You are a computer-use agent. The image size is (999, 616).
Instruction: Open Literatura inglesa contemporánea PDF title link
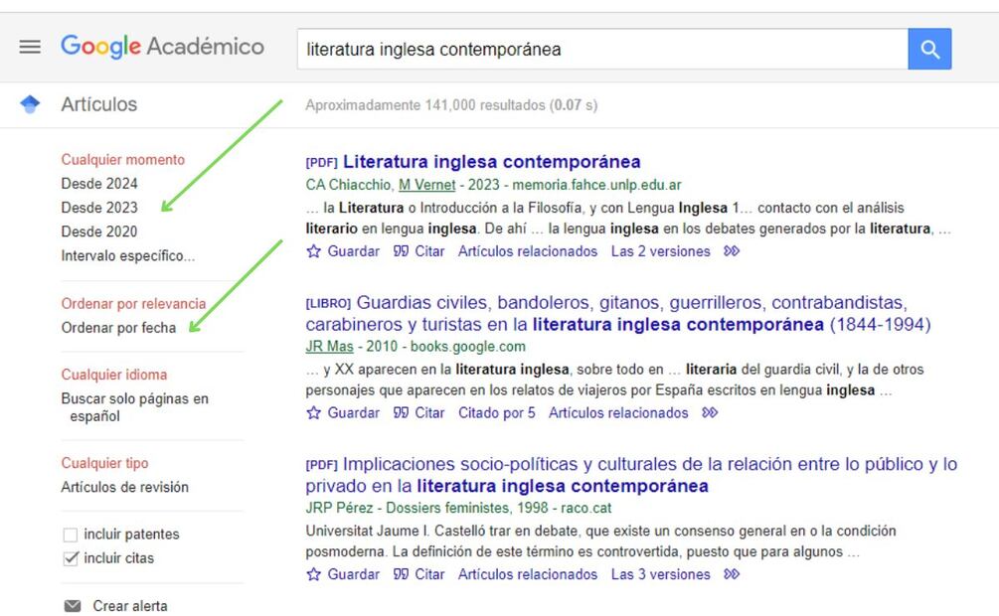point(491,162)
